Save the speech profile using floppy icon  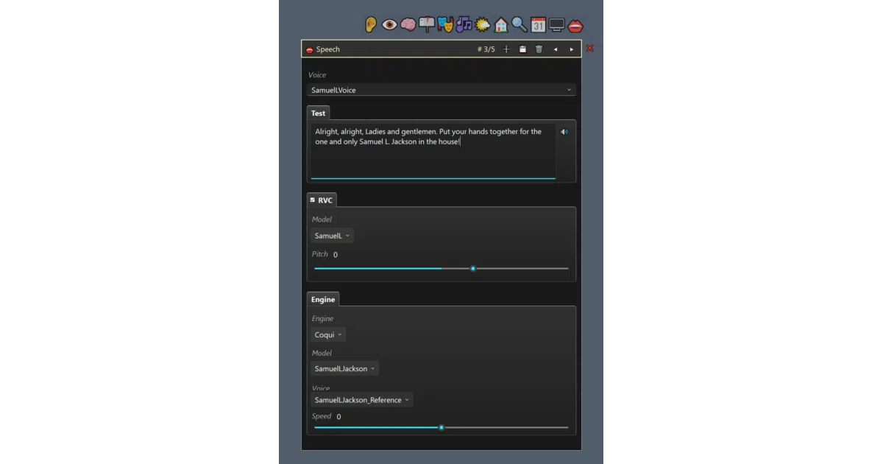(x=522, y=49)
